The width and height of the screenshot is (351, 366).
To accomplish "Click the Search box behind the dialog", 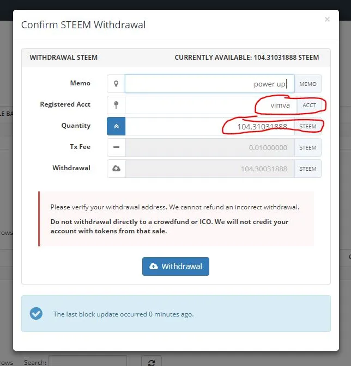I will [x=87, y=362].
